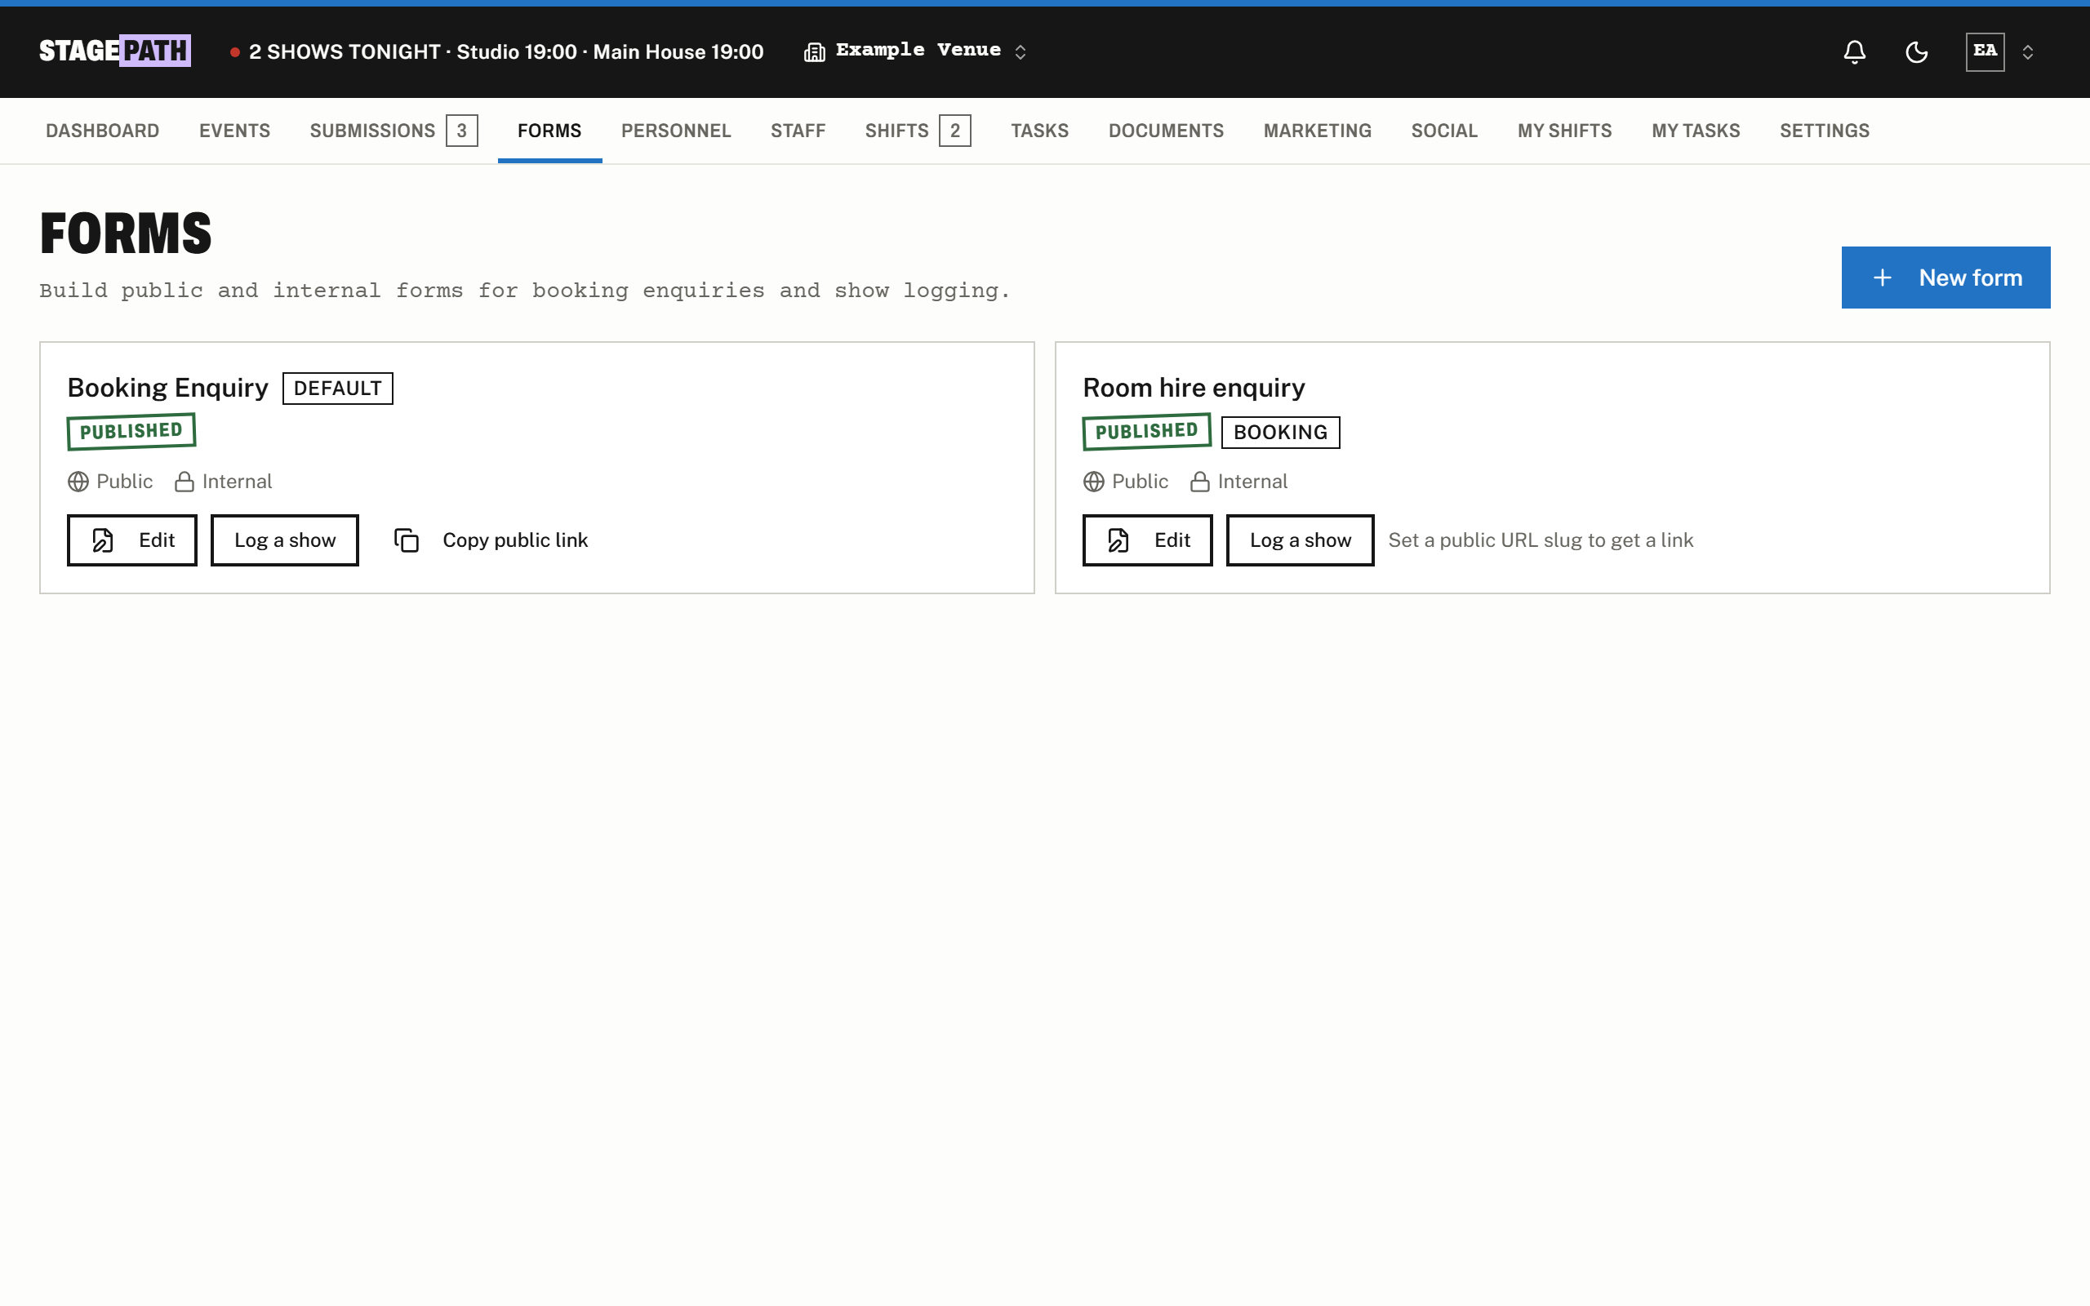Image resolution: width=2090 pixels, height=1306 pixels.
Task: Copy public link for Booking Enquiry
Action: click(x=491, y=540)
